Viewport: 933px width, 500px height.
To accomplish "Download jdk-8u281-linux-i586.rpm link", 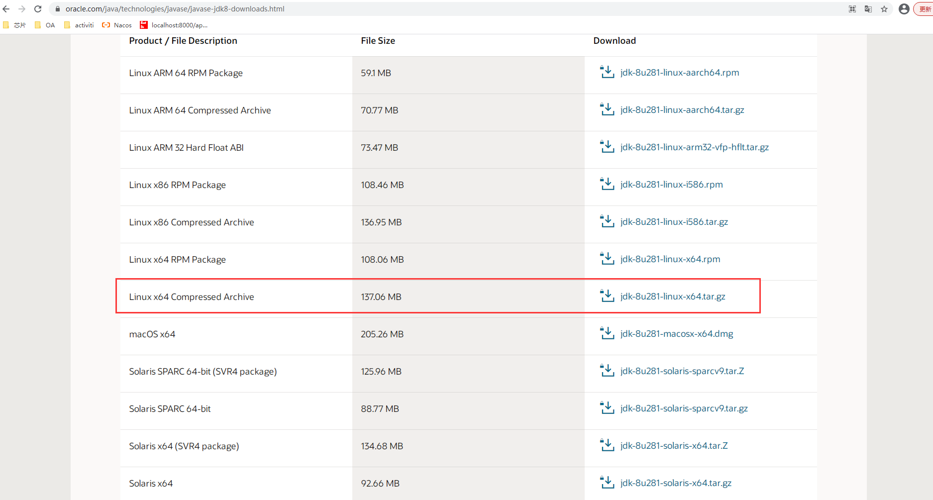I will [672, 185].
